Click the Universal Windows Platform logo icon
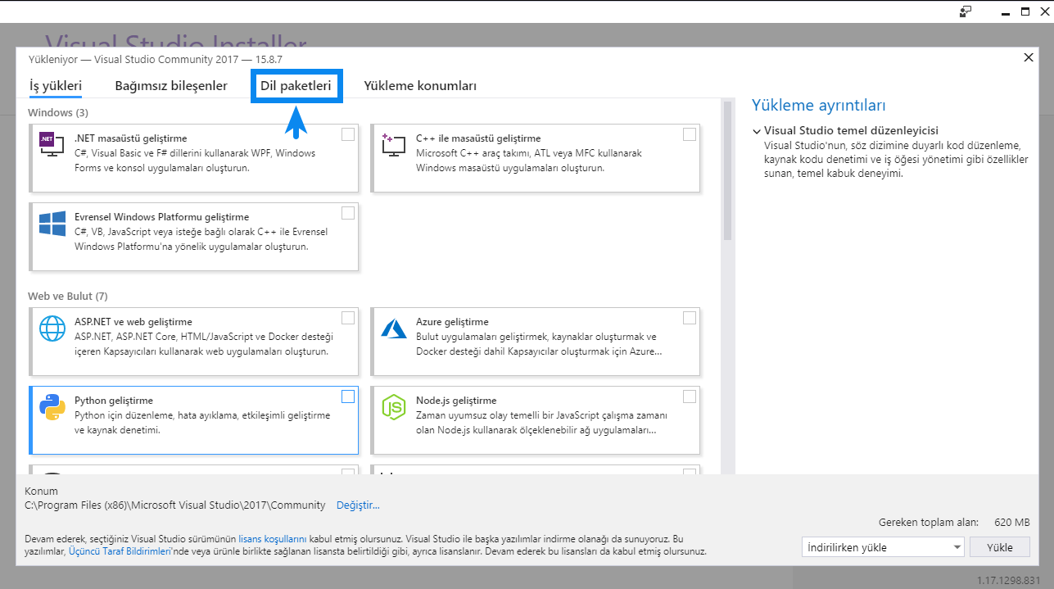This screenshot has width=1054, height=589. coord(52,223)
